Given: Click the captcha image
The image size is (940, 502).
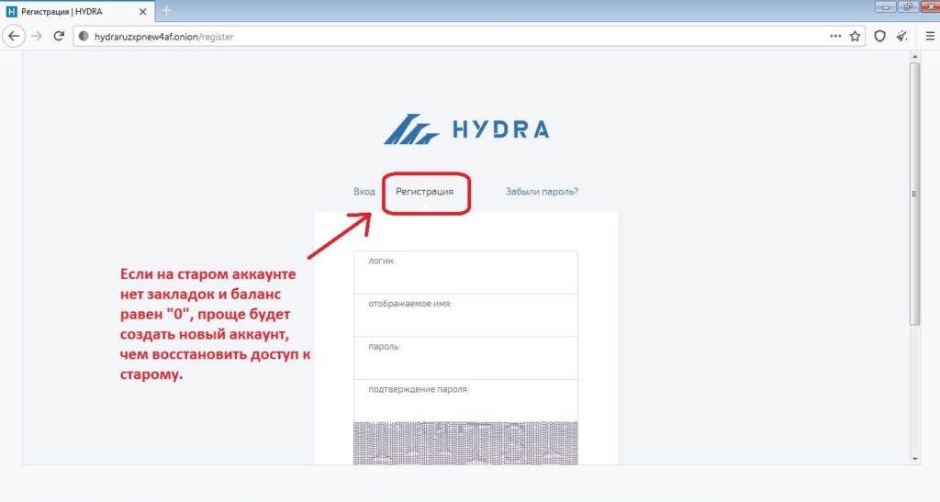Looking at the screenshot, I should [465, 443].
